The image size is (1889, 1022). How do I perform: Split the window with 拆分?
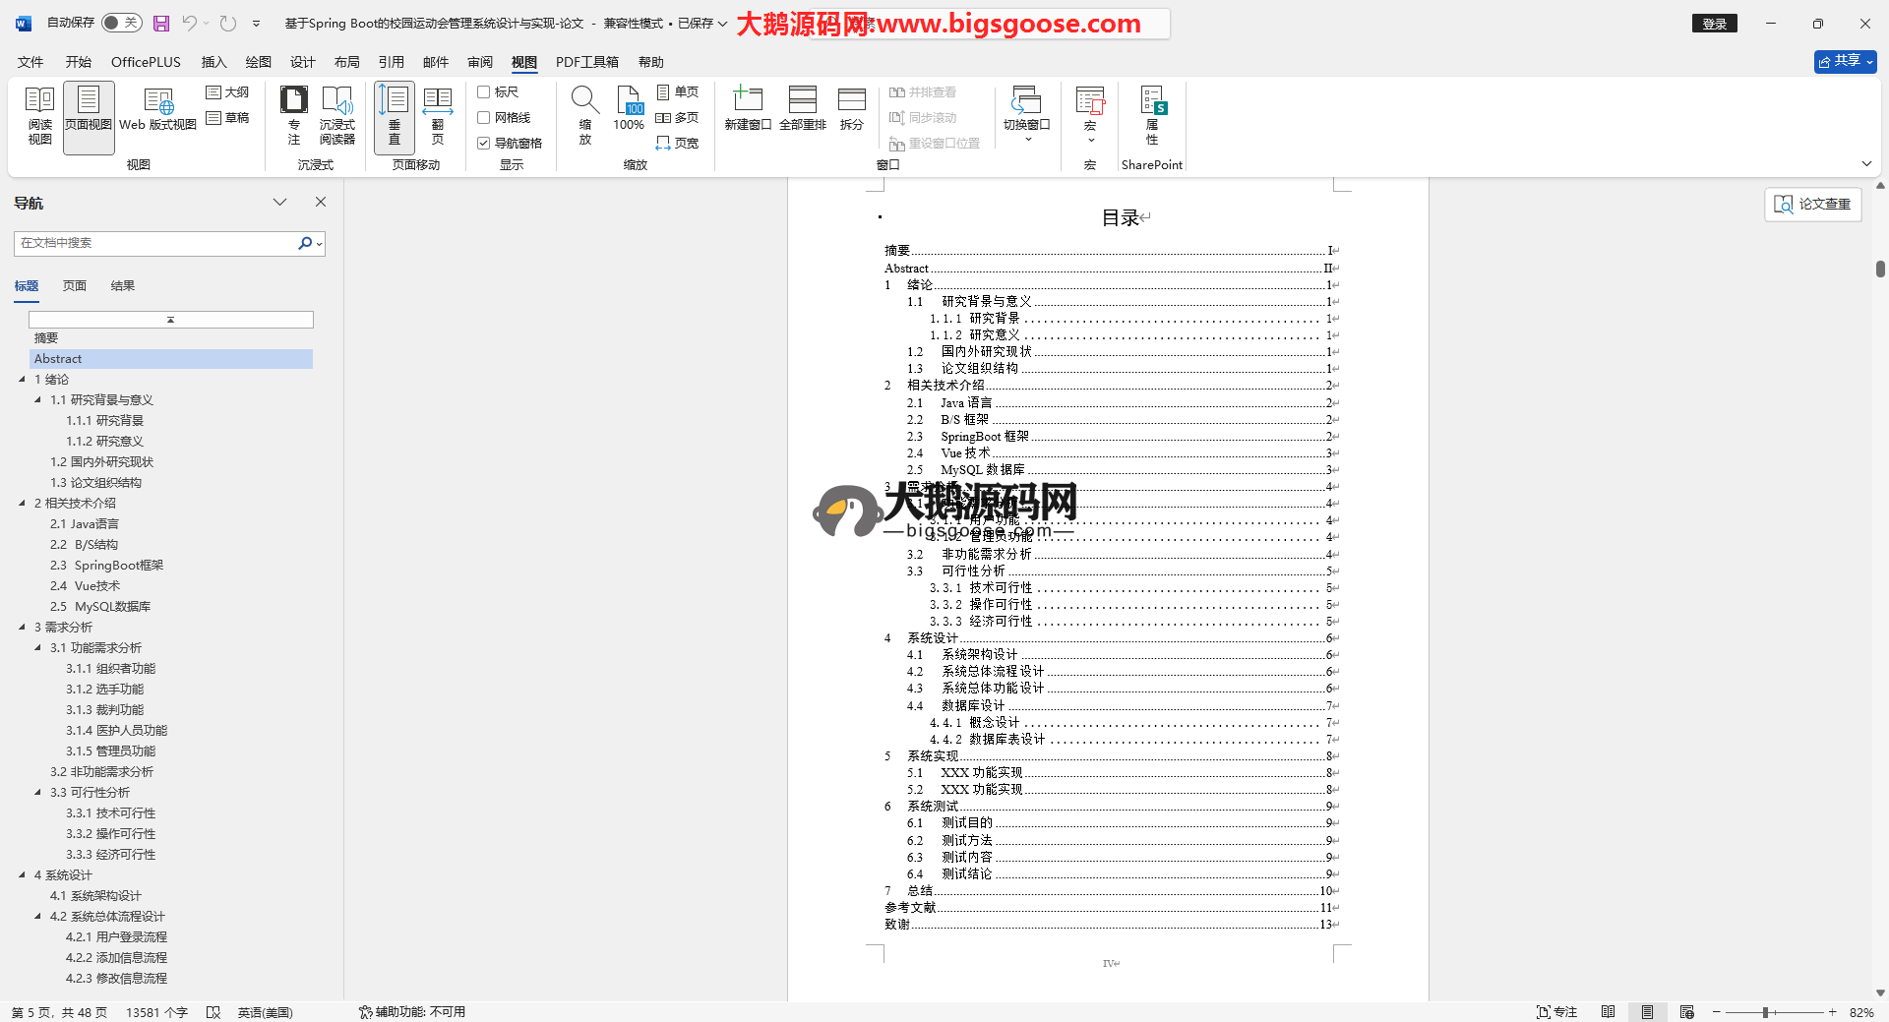click(851, 110)
